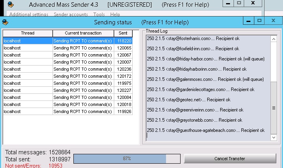The height and width of the screenshot is (168, 283).
Task: Close the Advanced Mass Sender main window
Action: (253, 3)
